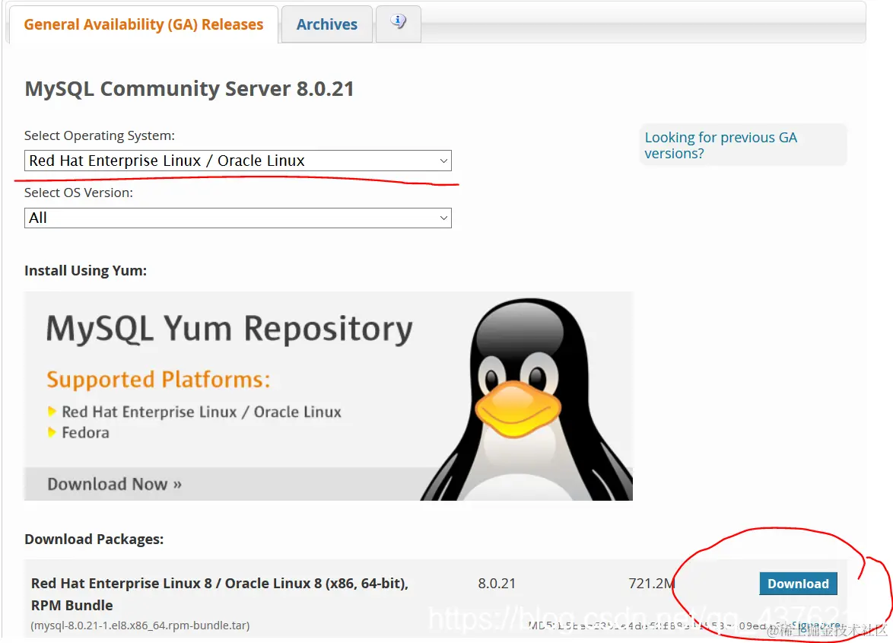Follow the Looking for previous GA versions link
This screenshot has height=643, width=893.
coord(720,145)
